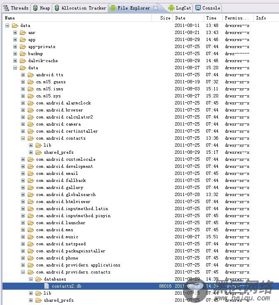Open the Console tab

coord(208,8)
